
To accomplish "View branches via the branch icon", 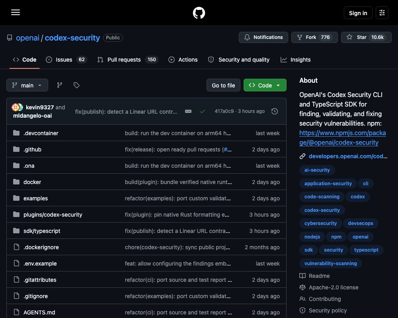I will (x=60, y=85).
